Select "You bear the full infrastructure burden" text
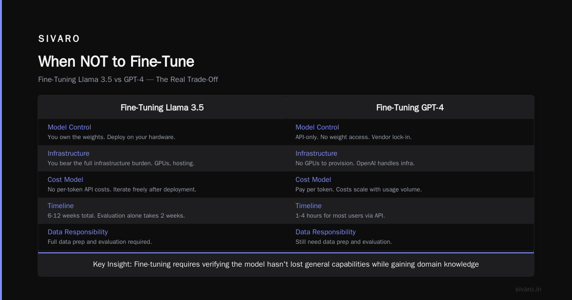The width and height of the screenshot is (572, 300). coord(121,163)
